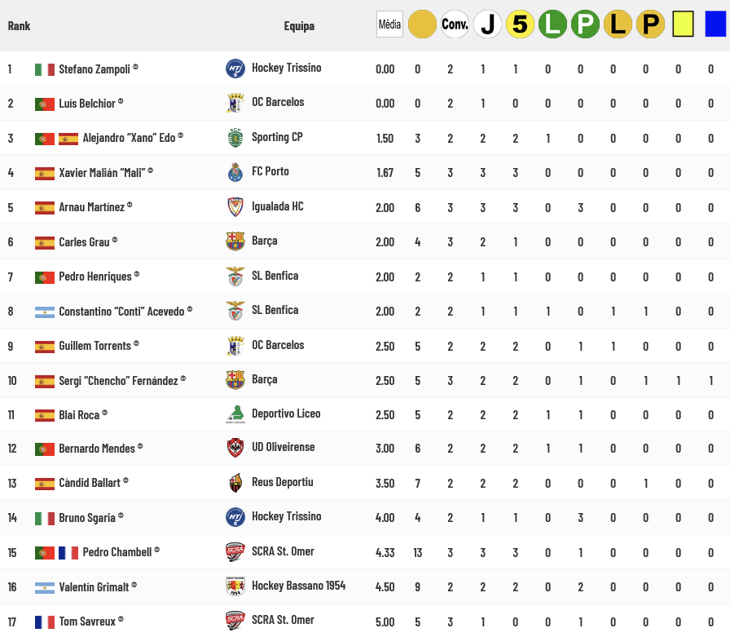Click the white J circle header icon
The image size is (730, 637).
(x=487, y=24)
